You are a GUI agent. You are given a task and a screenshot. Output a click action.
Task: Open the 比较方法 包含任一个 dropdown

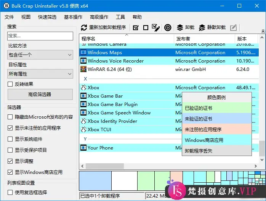tap(40, 55)
